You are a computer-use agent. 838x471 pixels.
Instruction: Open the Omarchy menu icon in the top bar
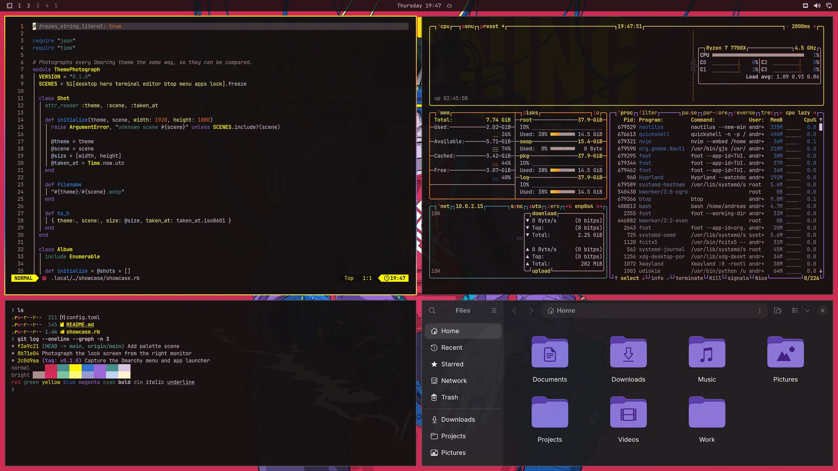(x=10, y=6)
